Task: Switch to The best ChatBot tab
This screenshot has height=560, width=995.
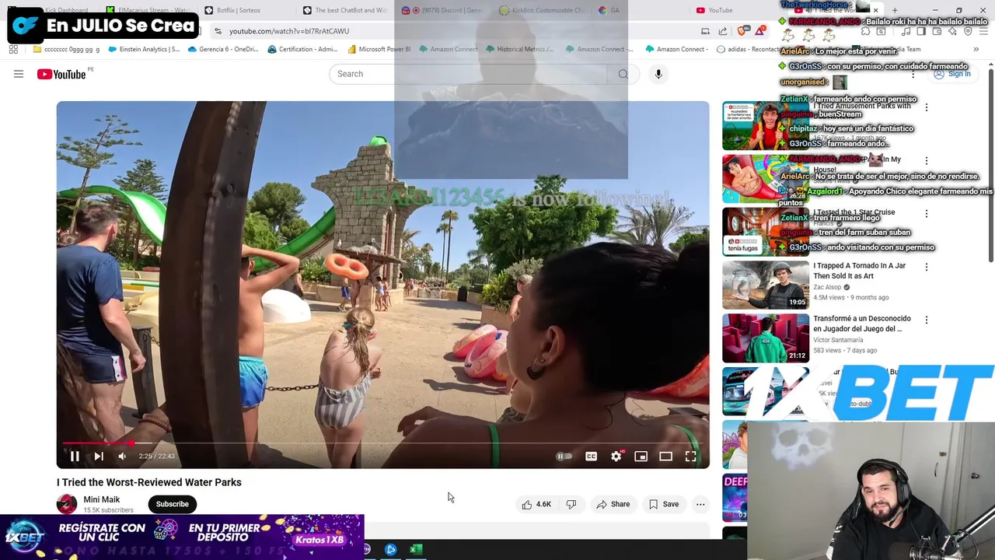Action: click(345, 10)
